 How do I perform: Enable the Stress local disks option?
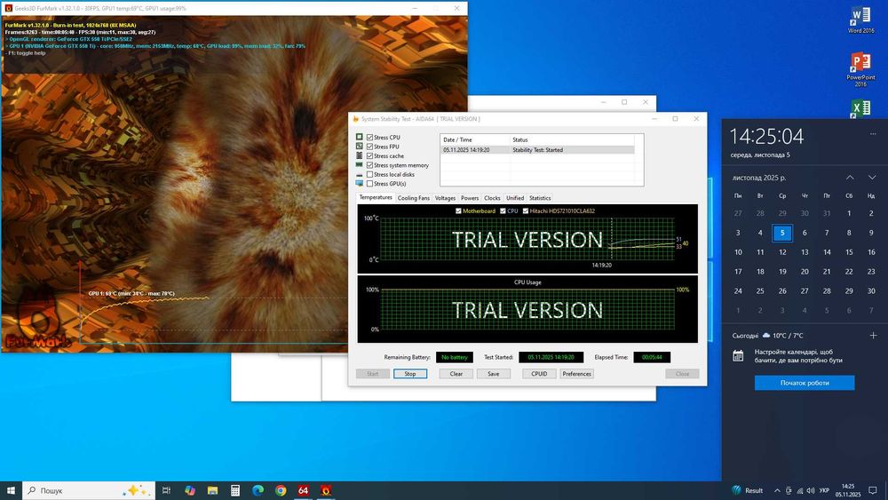coord(370,174)
